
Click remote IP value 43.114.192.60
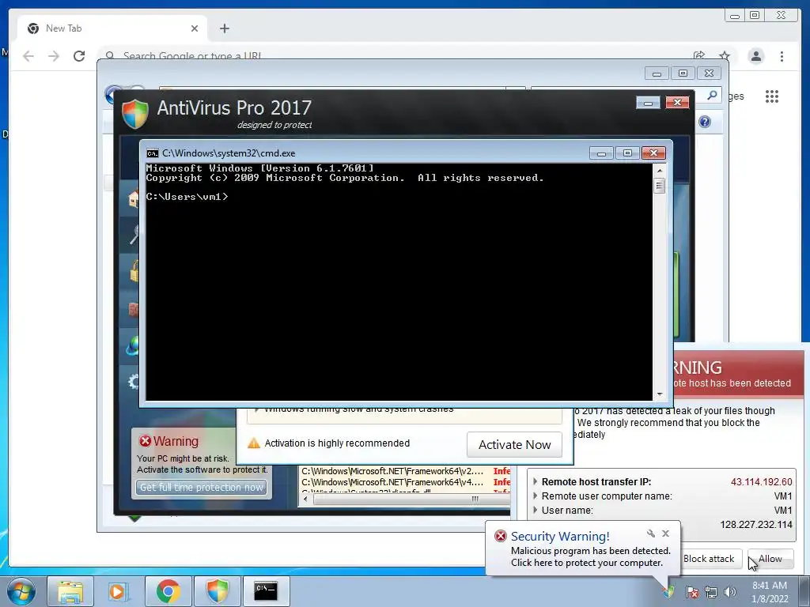tap(762, 481)
